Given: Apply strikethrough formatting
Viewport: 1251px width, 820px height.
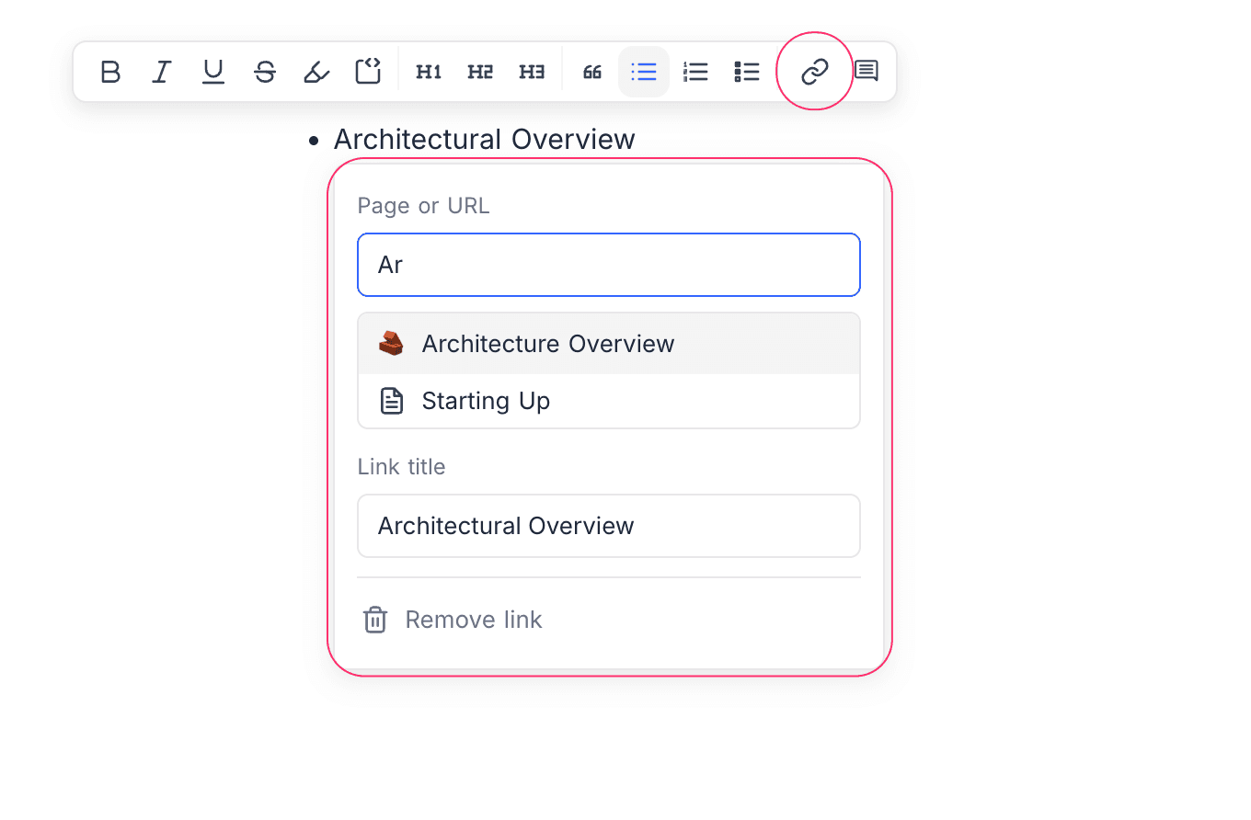Looking at the screenshot, I should (x=265, y=71).
